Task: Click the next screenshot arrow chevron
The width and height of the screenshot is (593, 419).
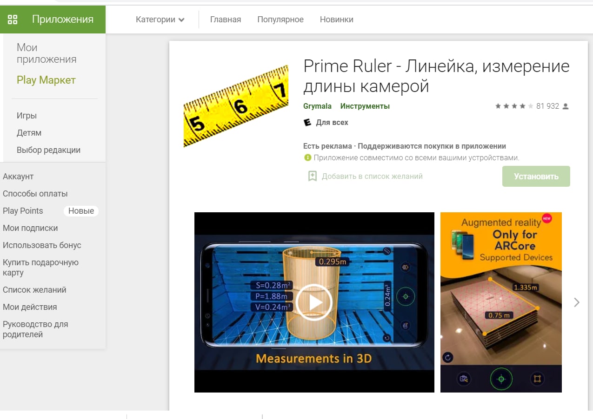Action: (577, 302)
